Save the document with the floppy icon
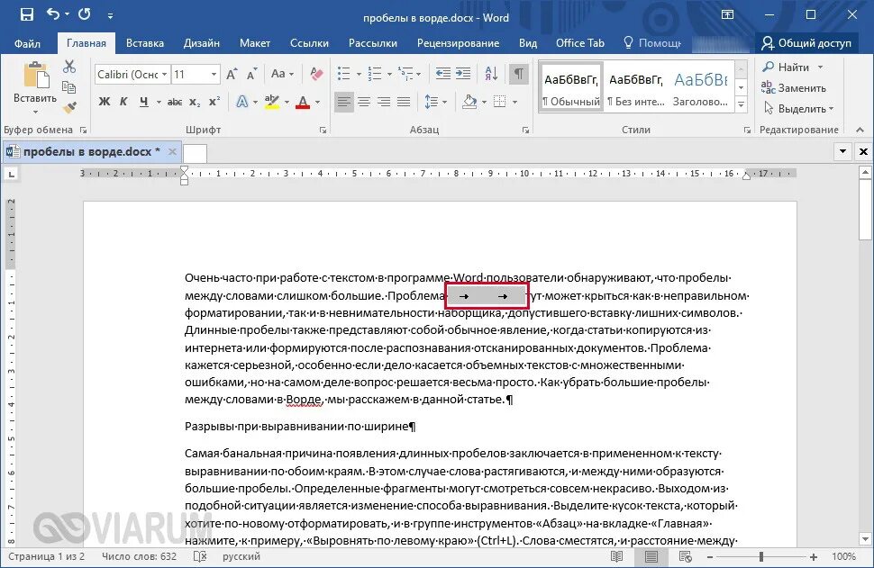The height and width of the screenshot is (568, 874). pos(27,14)
